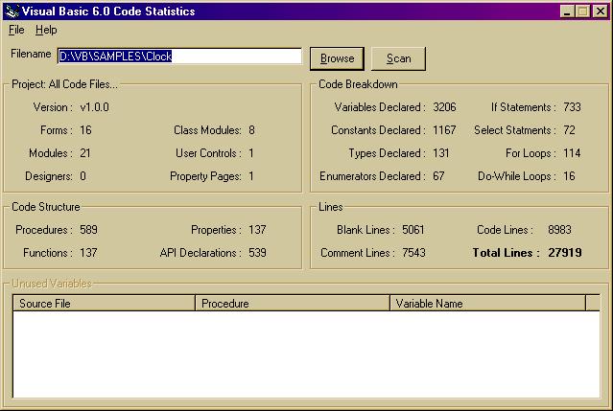
Task: Open the File menu
Action: coord(16,30)
